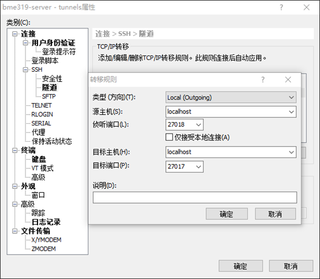Image resolution: width=320 pixels, height=279 pixels.
Task: Collapse the 连接 tree node
Action: point(14,34)
